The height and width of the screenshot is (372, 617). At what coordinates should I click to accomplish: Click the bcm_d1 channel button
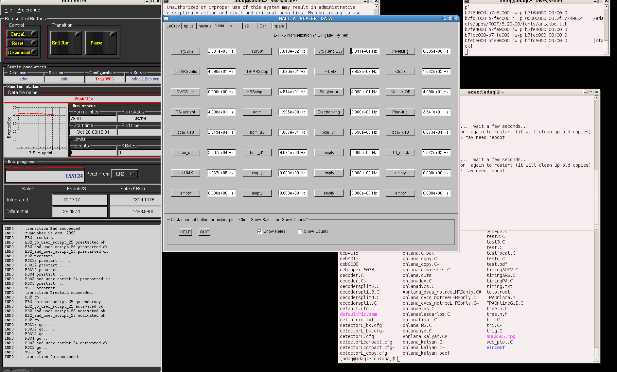click(257, 153)
